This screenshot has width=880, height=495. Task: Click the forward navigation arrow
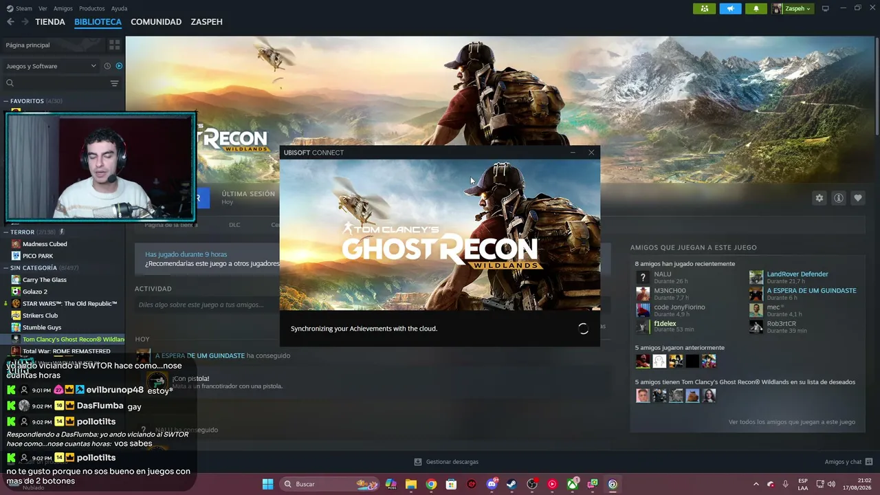25,22
